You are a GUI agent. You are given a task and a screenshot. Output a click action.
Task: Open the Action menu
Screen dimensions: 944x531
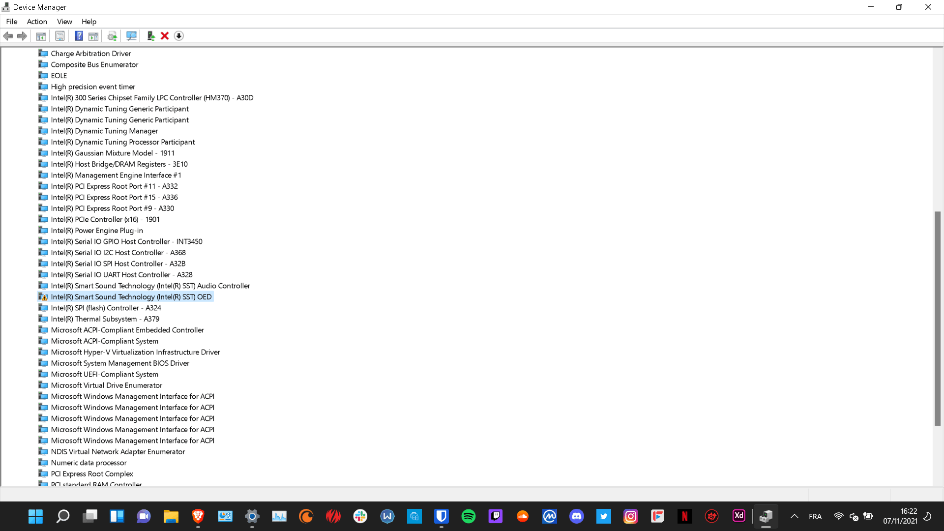pyautogui.click(x=37, y=22)
